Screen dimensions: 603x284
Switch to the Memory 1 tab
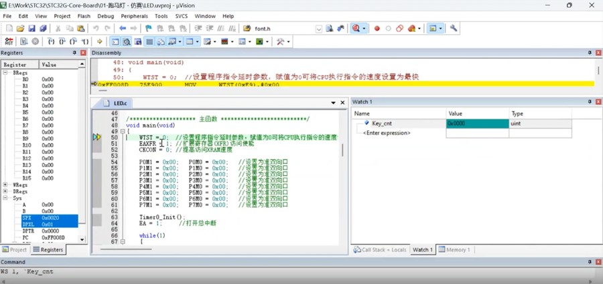[x=454, y=250]
